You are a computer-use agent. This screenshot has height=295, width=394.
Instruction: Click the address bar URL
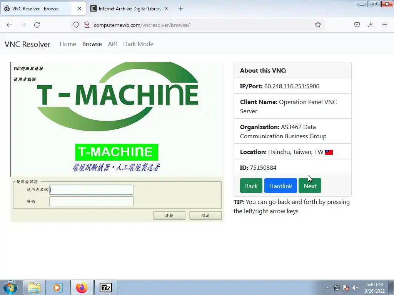pos(142,25)
